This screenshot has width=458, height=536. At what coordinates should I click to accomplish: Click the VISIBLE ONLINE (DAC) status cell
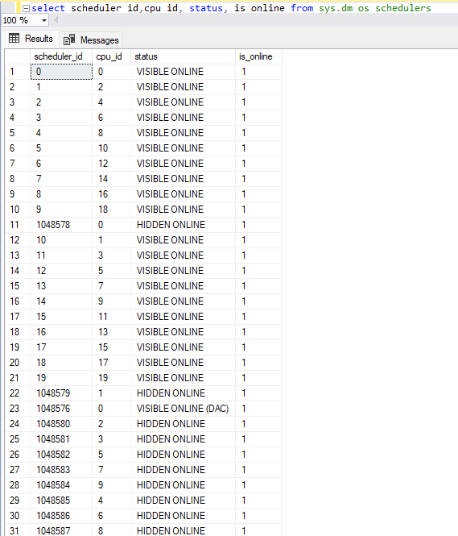coord(183,409)
